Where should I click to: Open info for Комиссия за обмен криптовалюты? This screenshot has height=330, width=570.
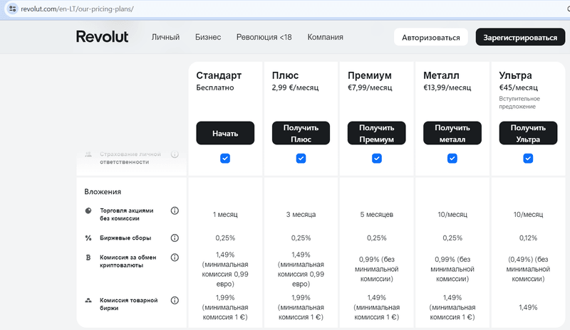[x=175, y=257]
